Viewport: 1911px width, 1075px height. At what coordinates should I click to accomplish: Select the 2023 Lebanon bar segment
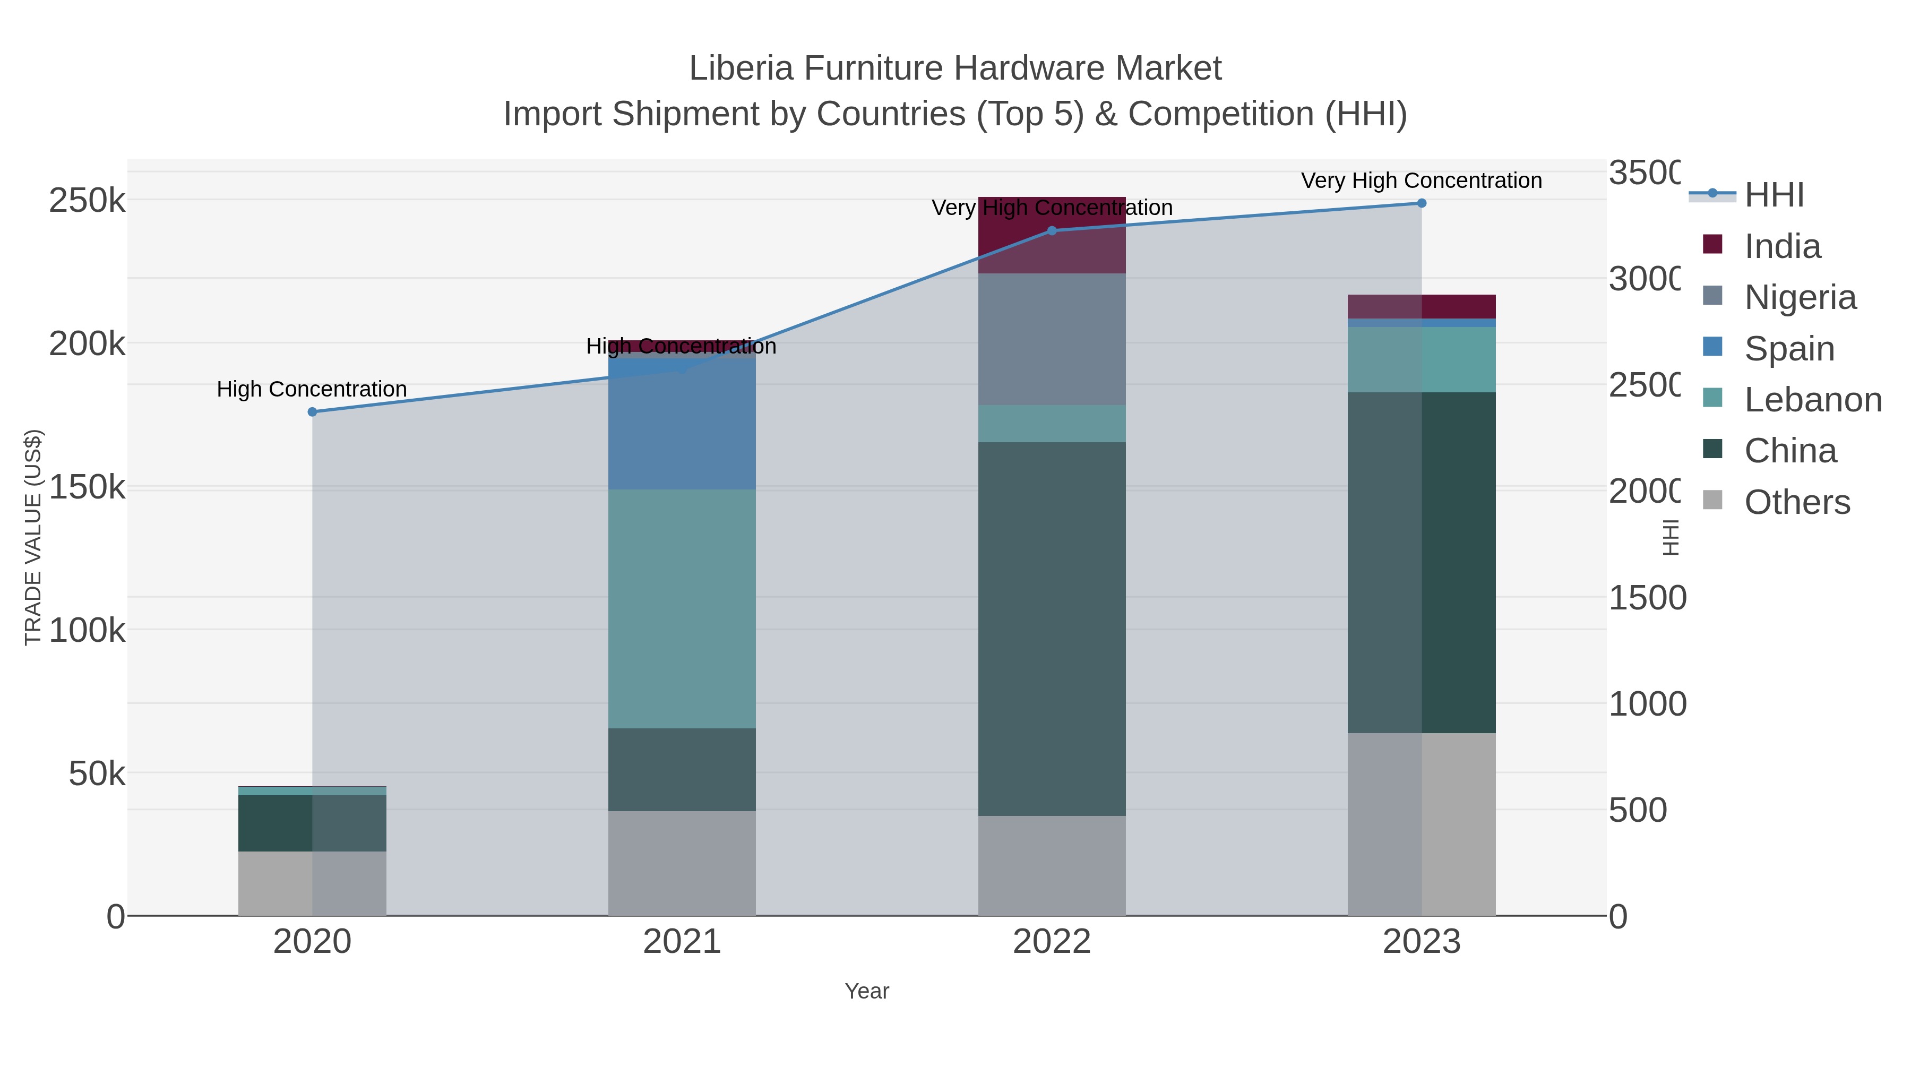pos(1422,360)
